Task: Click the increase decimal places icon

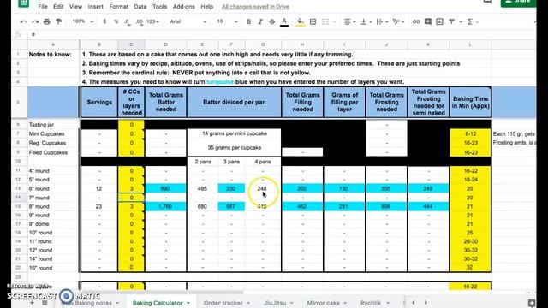Action: (x=140, y=21)
